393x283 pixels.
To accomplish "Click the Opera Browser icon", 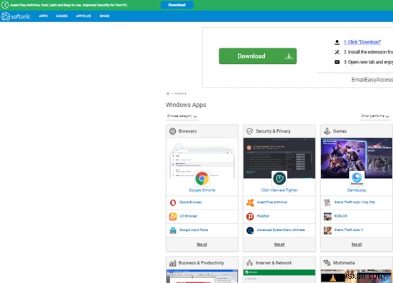I will coord(173,202).
